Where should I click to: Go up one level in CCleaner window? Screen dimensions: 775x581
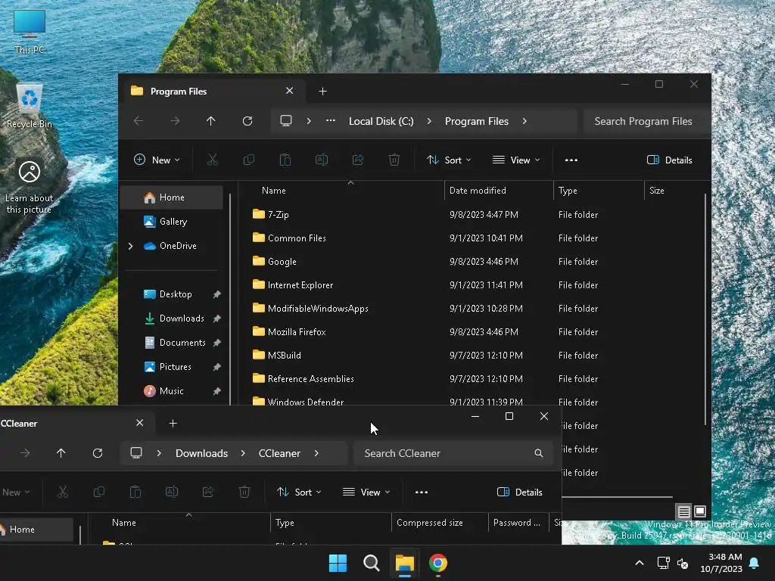tap(61, 453)
